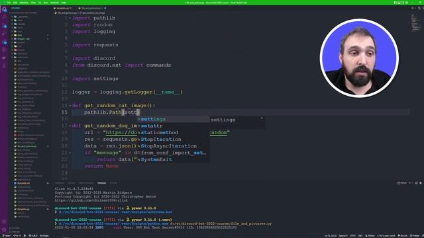Open github.com/chrisant996/clink link in terminal
The image size is (424, 238).
pos(91,200)
